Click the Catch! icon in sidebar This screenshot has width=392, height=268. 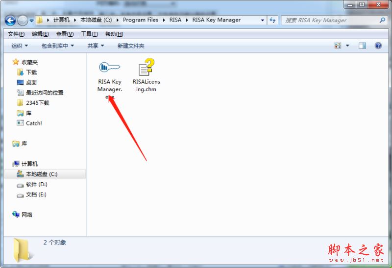pos(20,123)
